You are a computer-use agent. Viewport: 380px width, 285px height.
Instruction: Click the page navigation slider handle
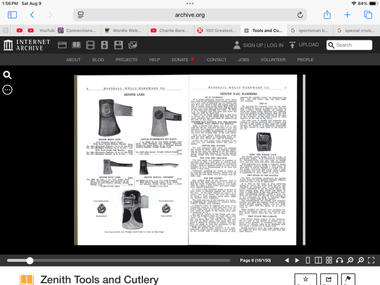30,261
